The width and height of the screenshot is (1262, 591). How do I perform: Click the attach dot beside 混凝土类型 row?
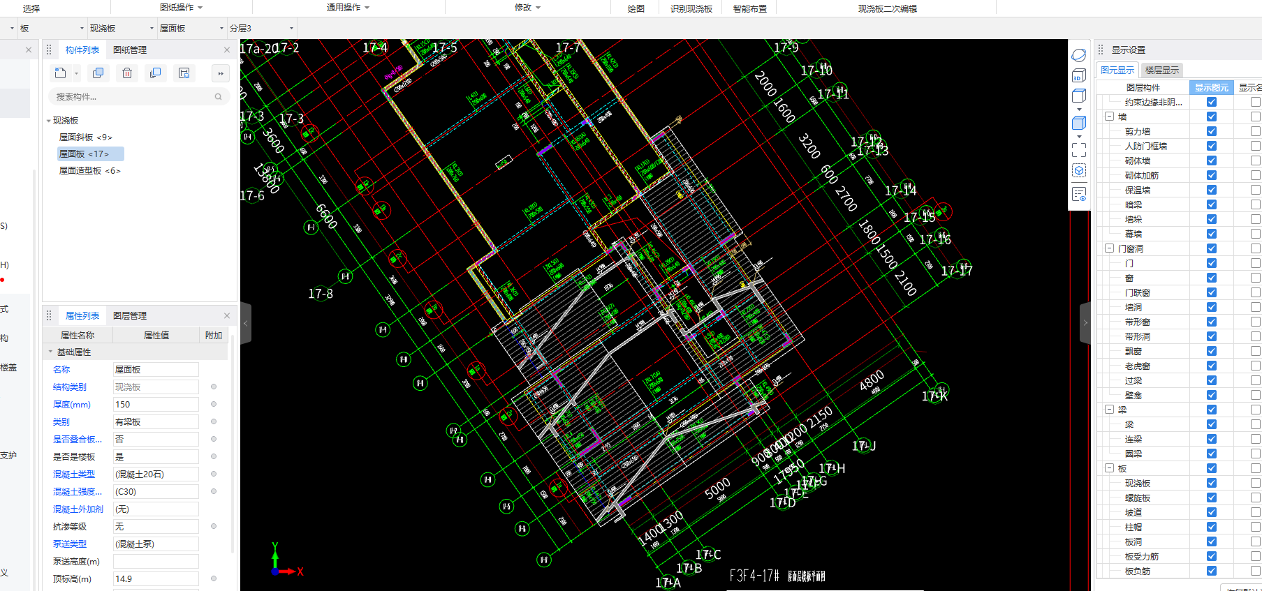pos(214,474)
